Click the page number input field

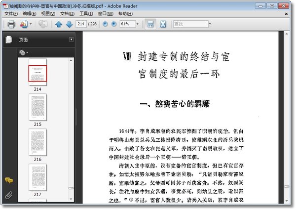81,24
